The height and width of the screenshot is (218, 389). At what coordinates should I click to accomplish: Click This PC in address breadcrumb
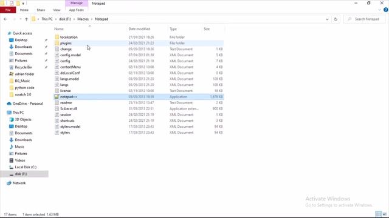click(x=47, y=19)
